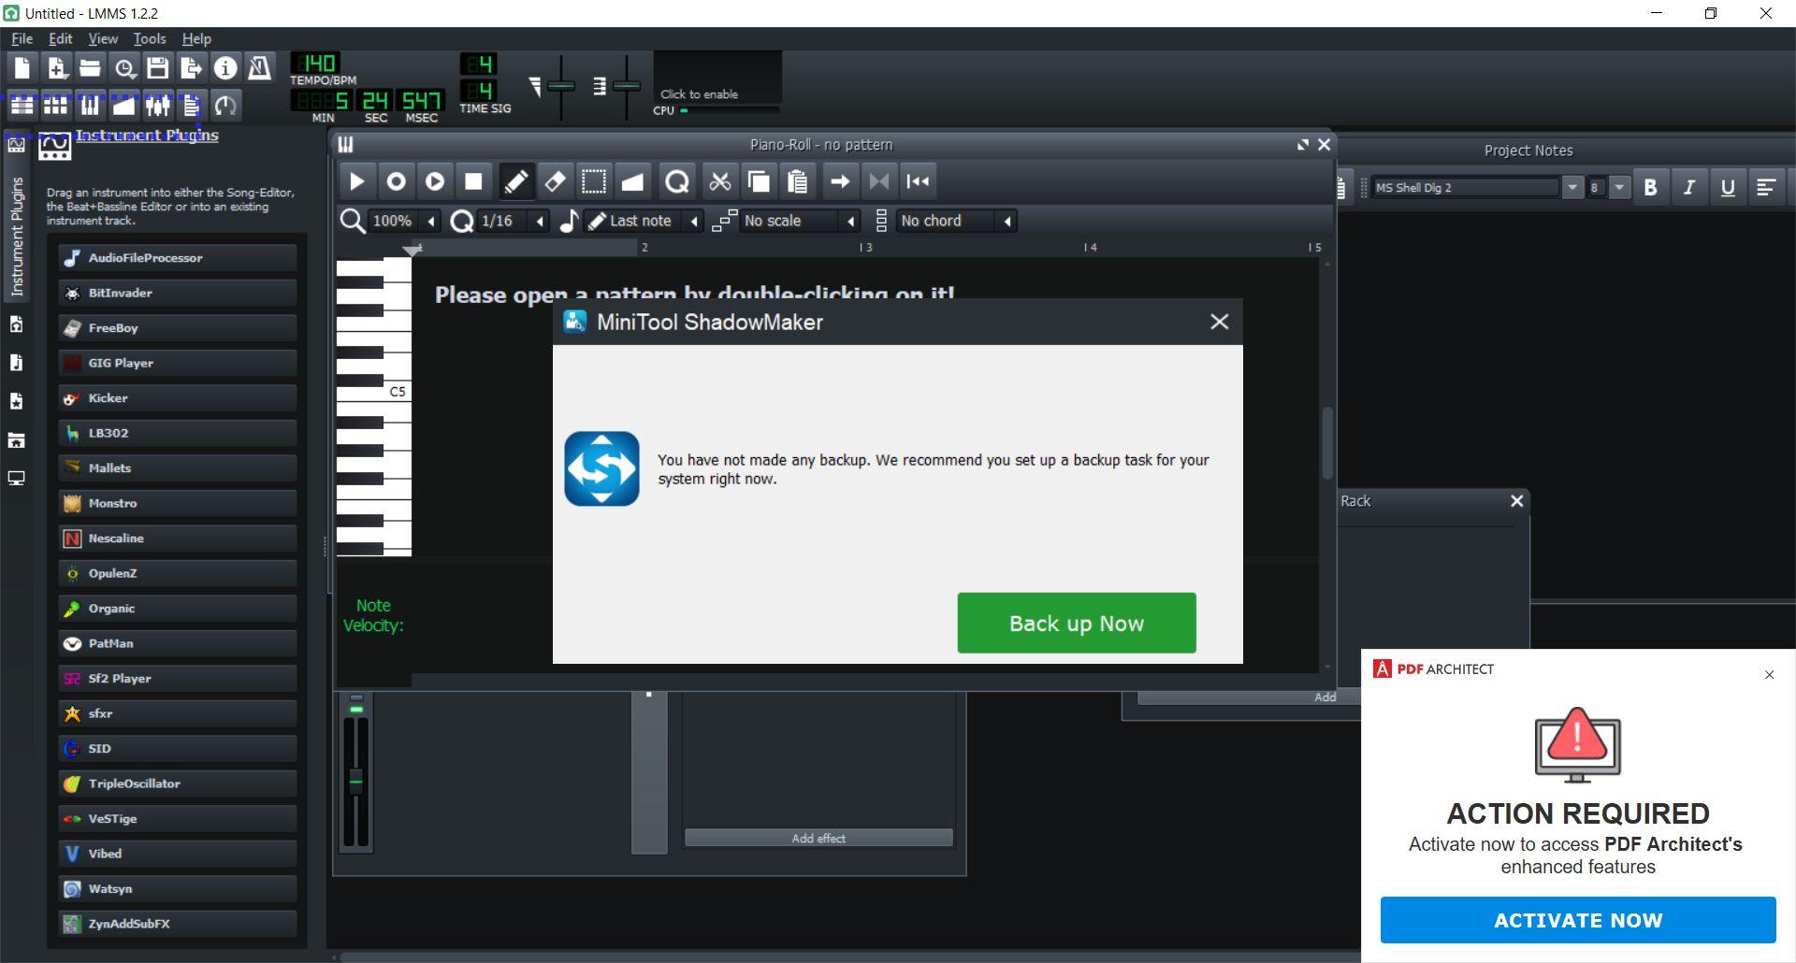This screenshot has height=963, width=1796.
Task: Toggle auto-scrolling arrow icon
Action: pos(840,181)
